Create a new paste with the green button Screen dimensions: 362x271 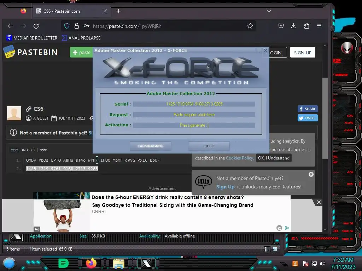coord(81,52)
